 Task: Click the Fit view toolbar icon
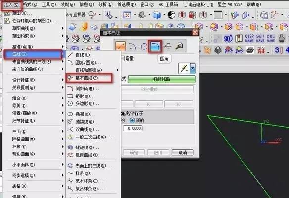tap(127, 15)
